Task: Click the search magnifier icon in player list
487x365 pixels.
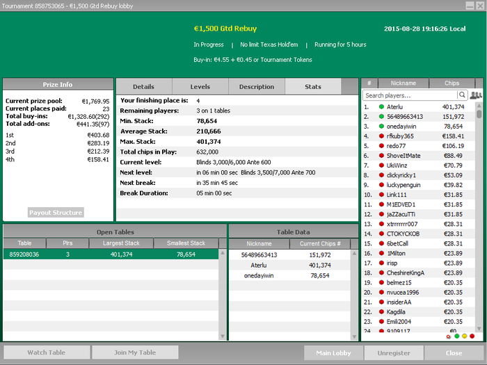Action: tap(462, 95)
